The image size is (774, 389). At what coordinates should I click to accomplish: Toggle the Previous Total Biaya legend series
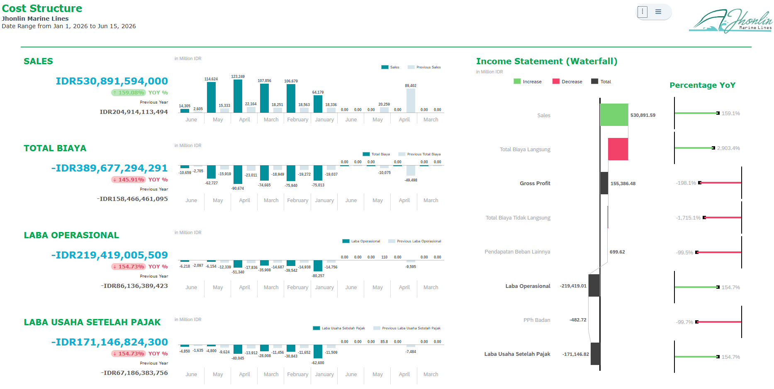click(x=420, y=154)
